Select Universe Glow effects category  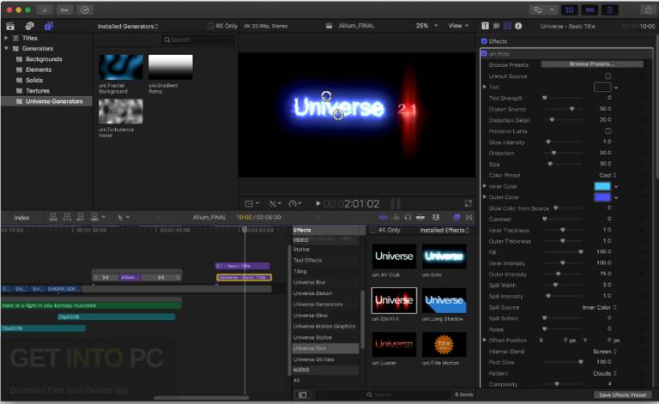click(x=310, y=316)
